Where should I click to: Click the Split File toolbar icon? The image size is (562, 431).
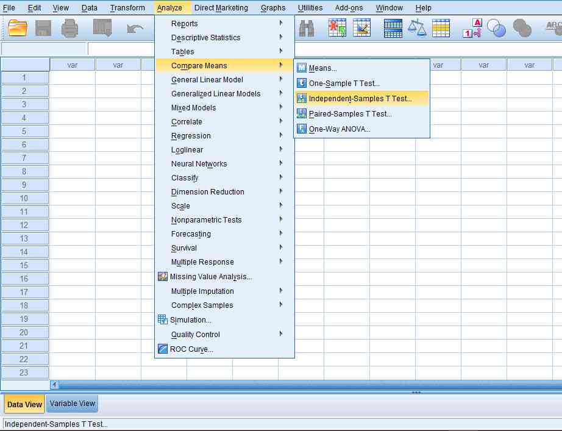[x=393, y=28]
